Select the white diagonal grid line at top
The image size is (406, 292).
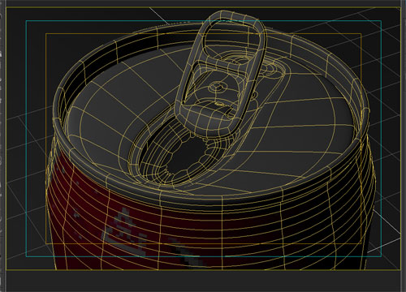tap(160, 15)
